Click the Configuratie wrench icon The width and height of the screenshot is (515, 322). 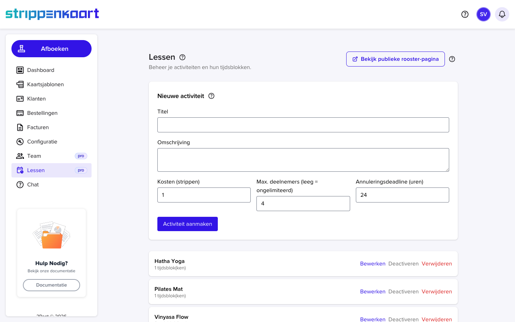point(20,142)
